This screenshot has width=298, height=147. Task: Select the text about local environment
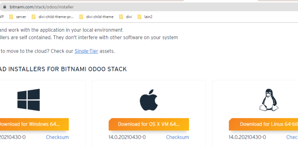pos(61,30)
